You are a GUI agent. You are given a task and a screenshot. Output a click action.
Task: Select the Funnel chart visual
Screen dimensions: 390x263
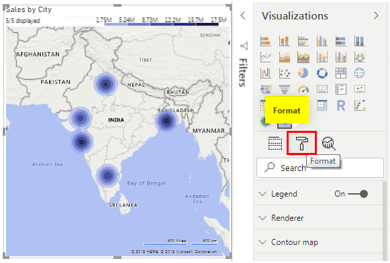285,89
